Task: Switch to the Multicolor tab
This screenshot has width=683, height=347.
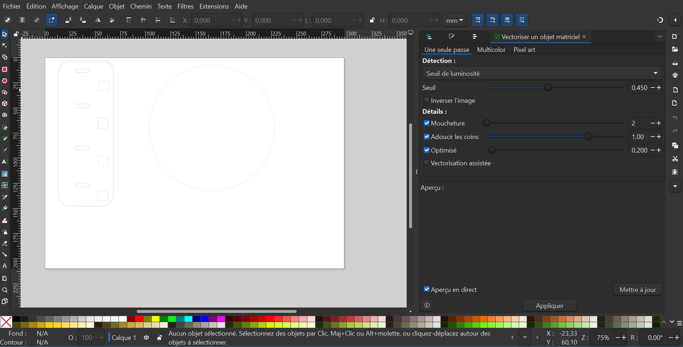Action: pyautogui.click(x=491, y=50)
